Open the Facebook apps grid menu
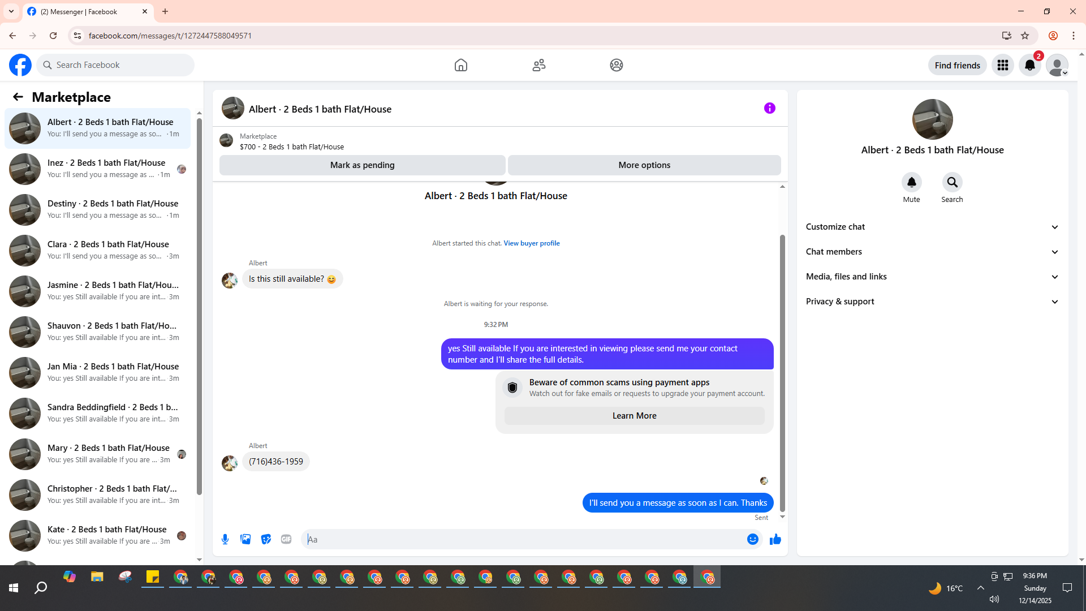This screenshot has width=1086, height=611. click(x=1002, y=65)
